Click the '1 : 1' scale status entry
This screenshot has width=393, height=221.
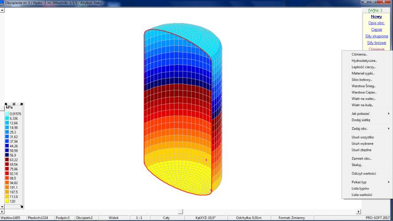(139, 218)
